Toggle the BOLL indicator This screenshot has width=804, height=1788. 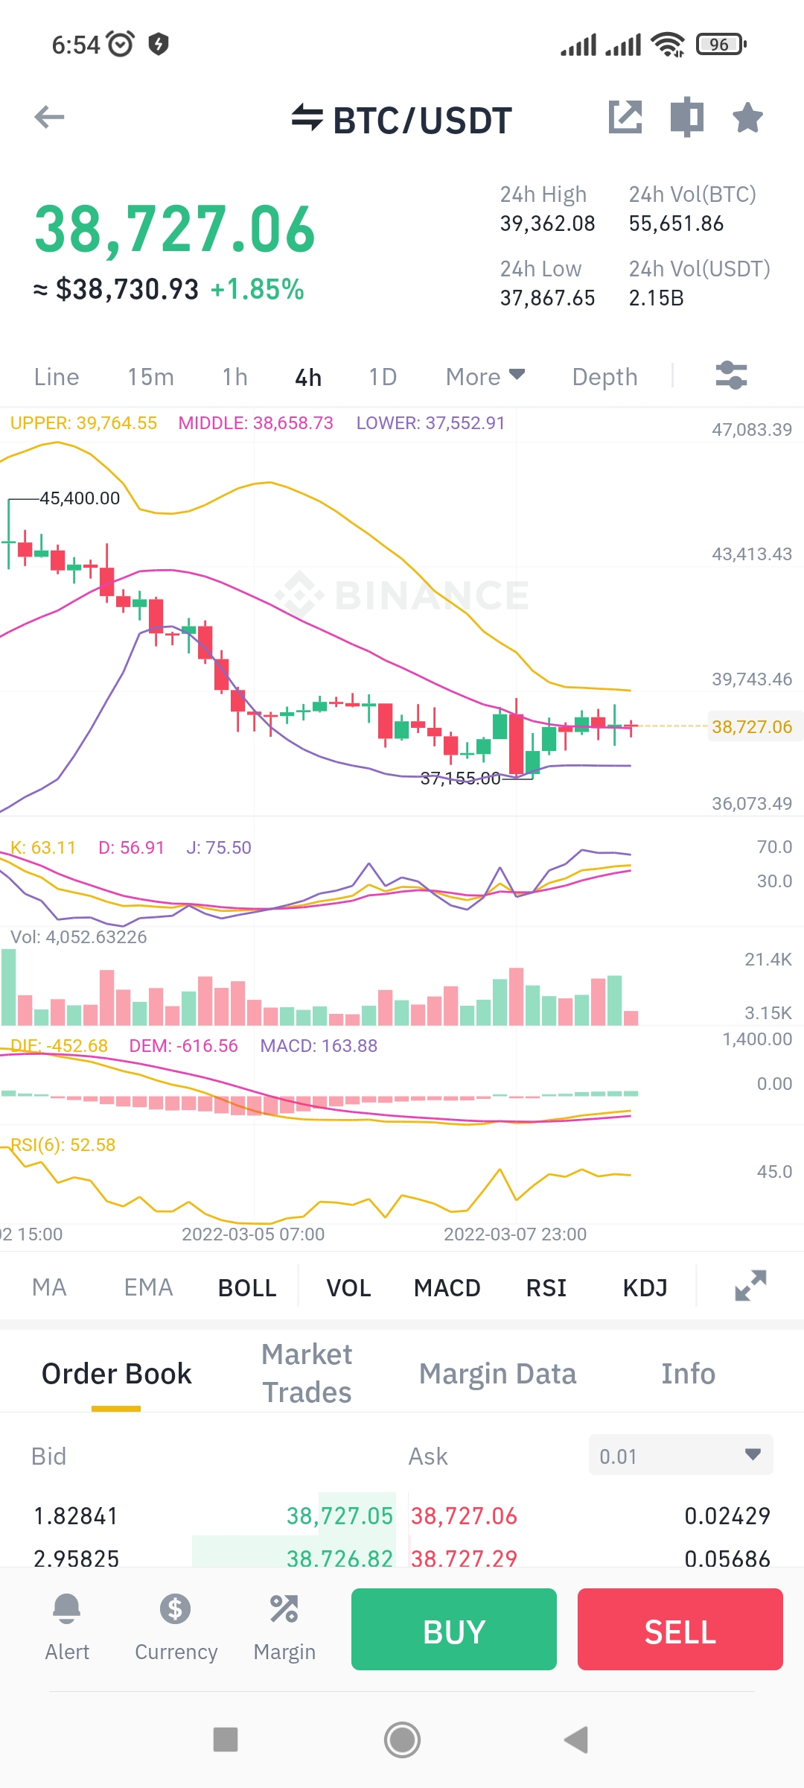(x=247, y=1287)
